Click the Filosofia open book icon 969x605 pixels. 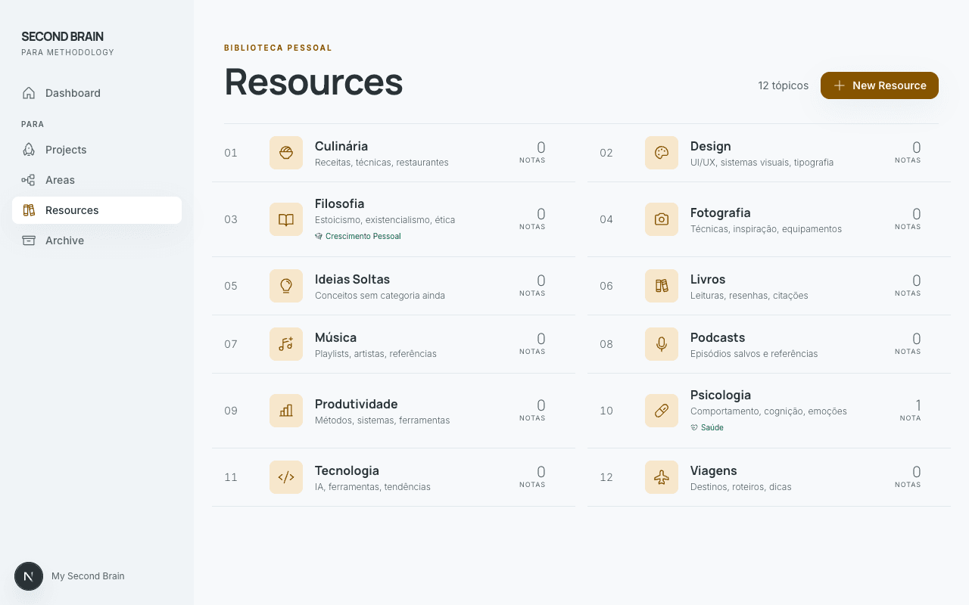pos(286,219)
